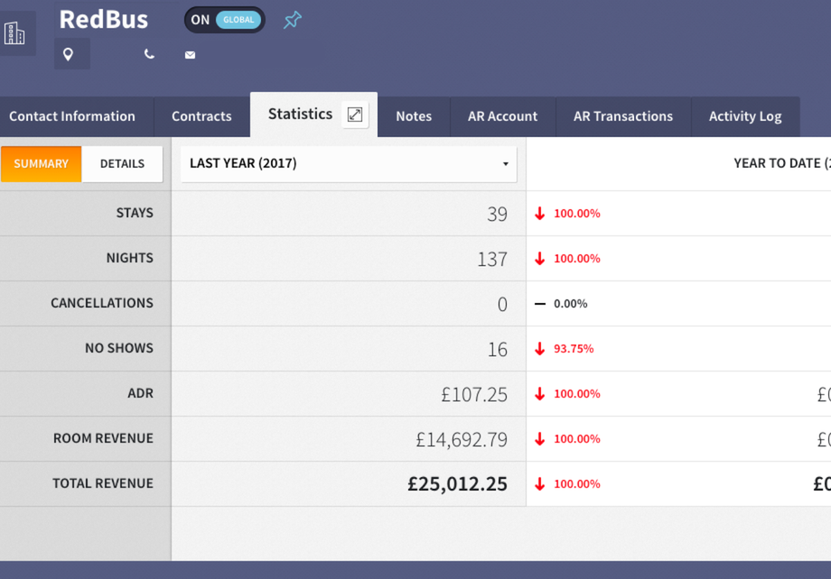
Task: Click the red down arrow in Total Revenue row
Action: pyautogui.click(x=539, y=483)
